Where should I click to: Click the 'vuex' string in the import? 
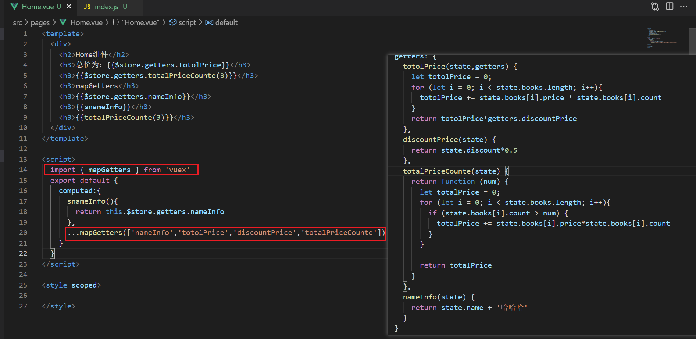pos(178,170)
